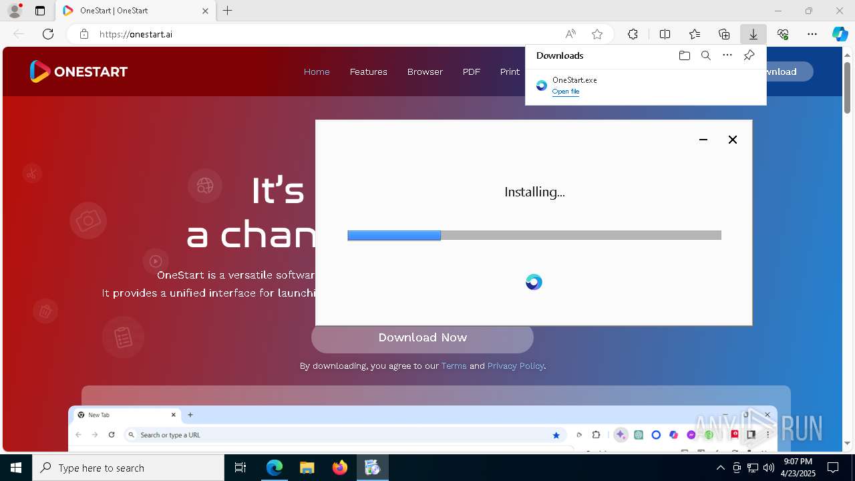Image resolution: width=855 pixels, height=481 pixels.
Task: Click the Edge profile avatar icon
Action: (x=15, y=11)
